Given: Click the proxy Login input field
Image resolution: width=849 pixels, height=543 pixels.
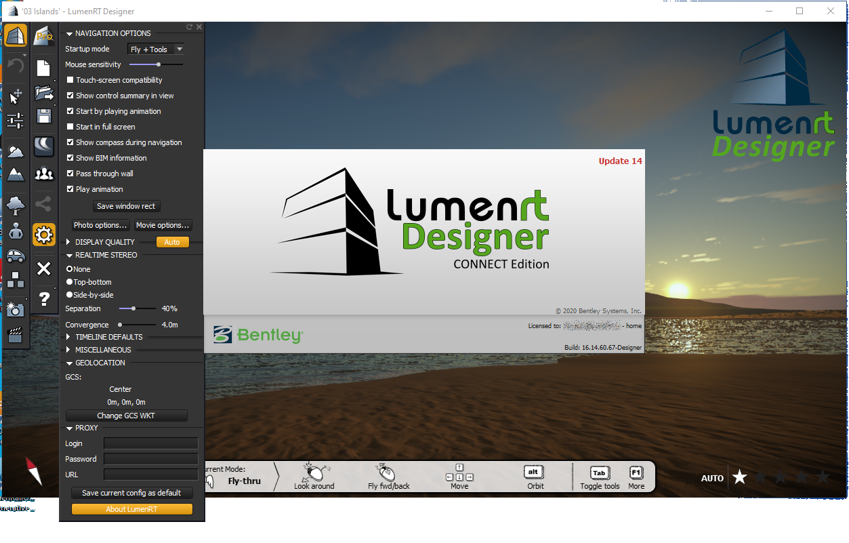Looking at the screenshot, I should click(x=150, y=443).
